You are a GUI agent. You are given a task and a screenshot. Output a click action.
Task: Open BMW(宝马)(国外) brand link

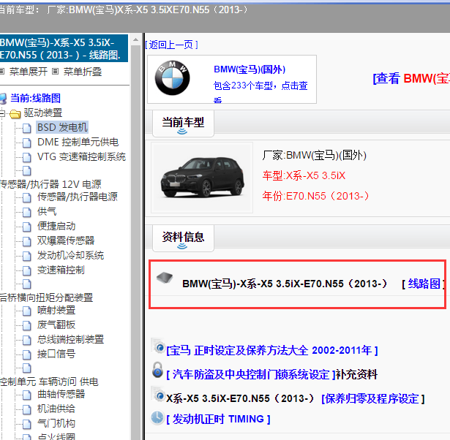(250, 69)
